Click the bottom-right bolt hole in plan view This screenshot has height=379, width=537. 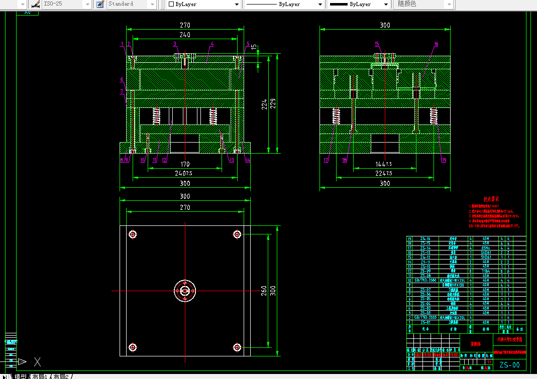coord(237,347)
